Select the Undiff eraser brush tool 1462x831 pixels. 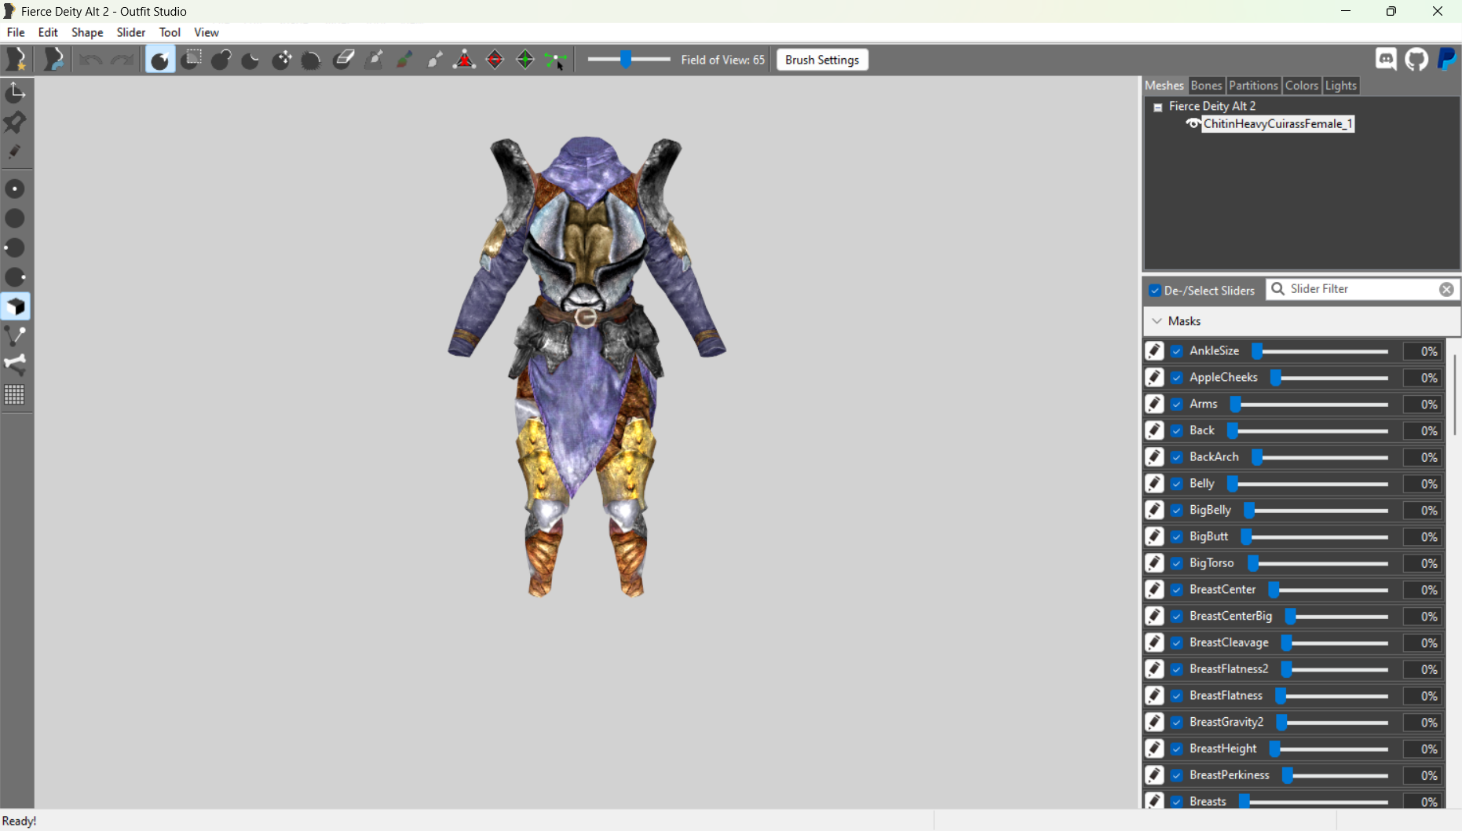[343, 60]
